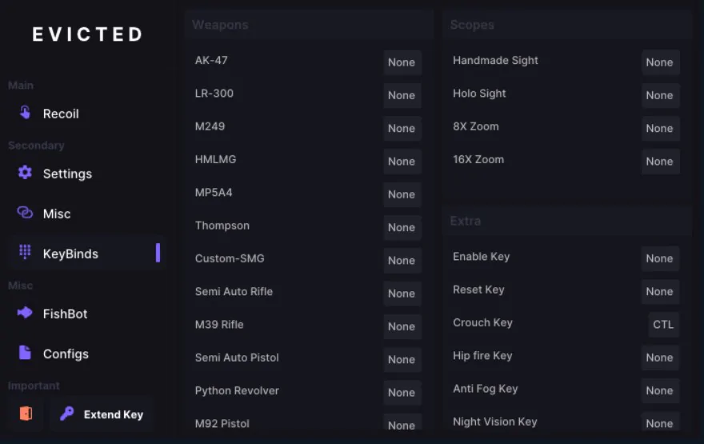Click the Settings gear icon
Viewport: 704px width, 444px height.
(26, 173)
